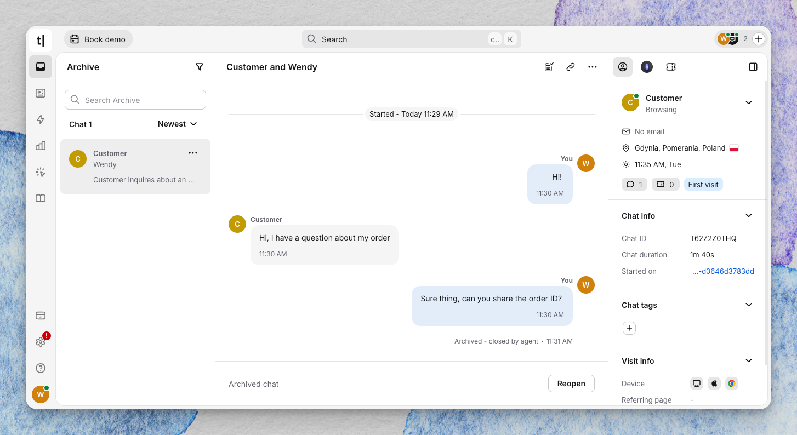Switch to the tickets panel icon

click(x=671, y=67)
